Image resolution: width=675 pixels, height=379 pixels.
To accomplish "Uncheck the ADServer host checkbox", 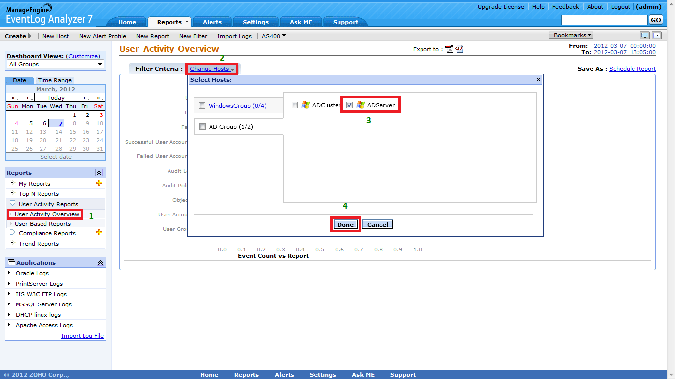I will coord(349,105).
